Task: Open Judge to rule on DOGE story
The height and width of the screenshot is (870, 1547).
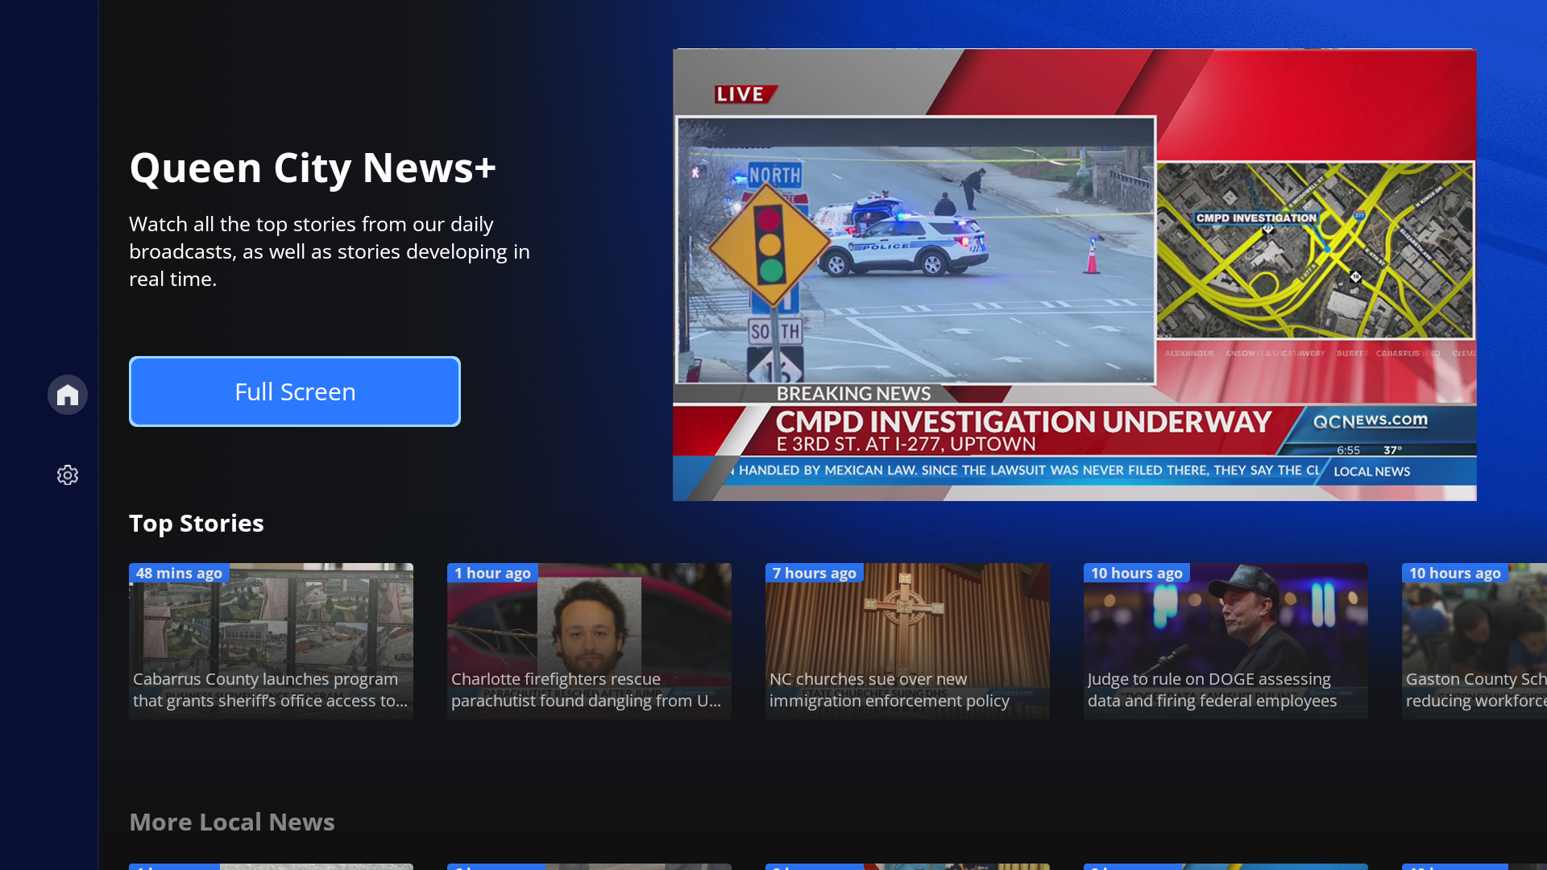Action: point(1226,641)
